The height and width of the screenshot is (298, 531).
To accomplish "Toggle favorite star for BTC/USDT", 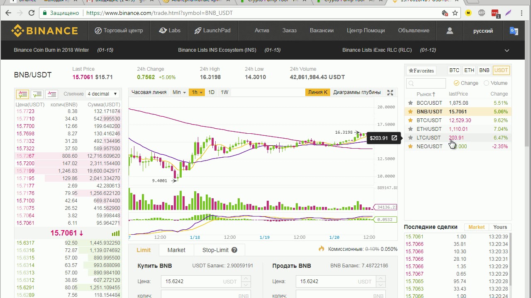I will coord(411,120).
